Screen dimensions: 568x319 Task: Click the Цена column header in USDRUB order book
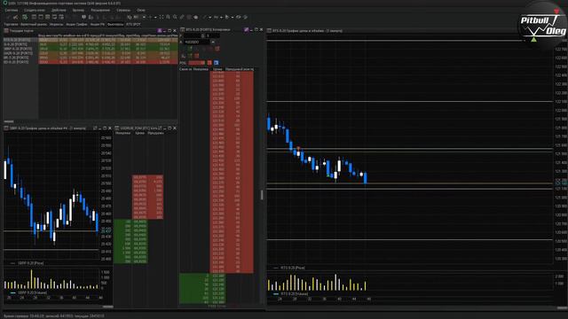pyautogui.click(x=139, y=133)
